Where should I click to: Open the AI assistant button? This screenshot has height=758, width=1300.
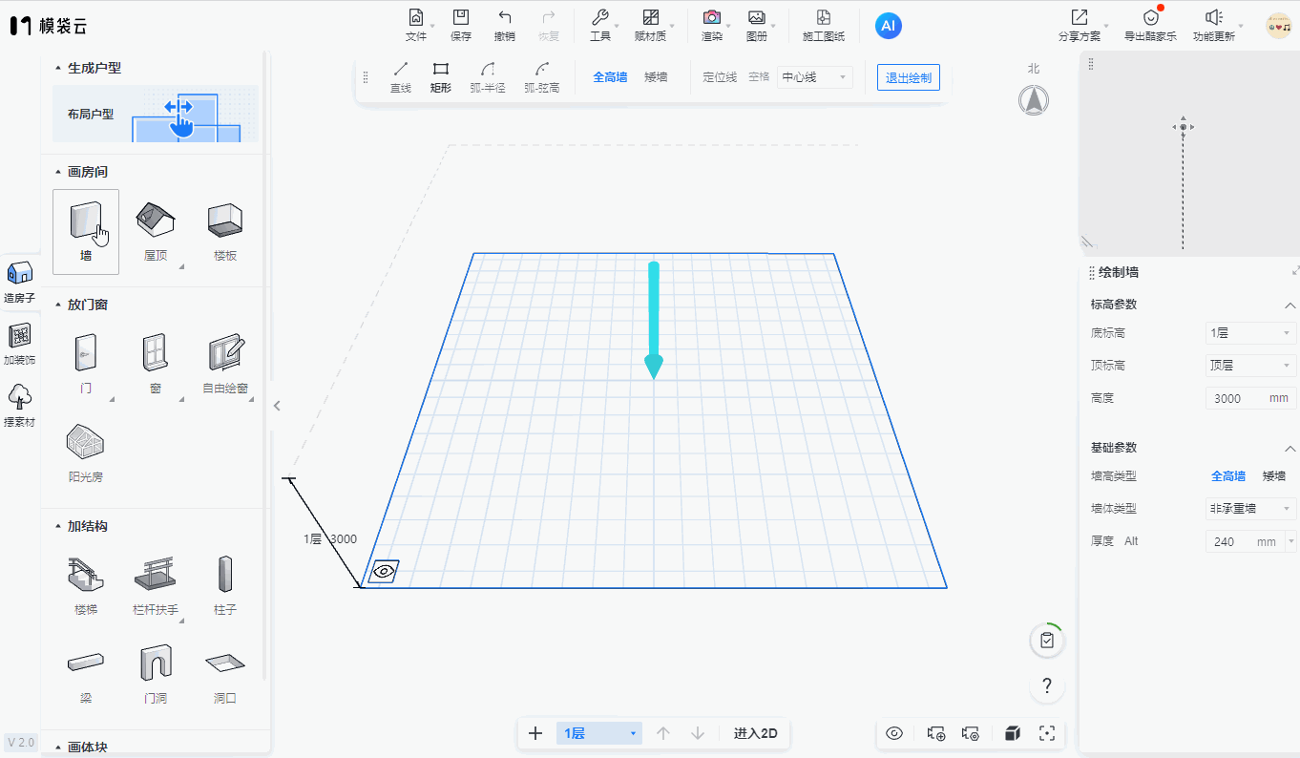pyautogui.click(x=888, y=27)
